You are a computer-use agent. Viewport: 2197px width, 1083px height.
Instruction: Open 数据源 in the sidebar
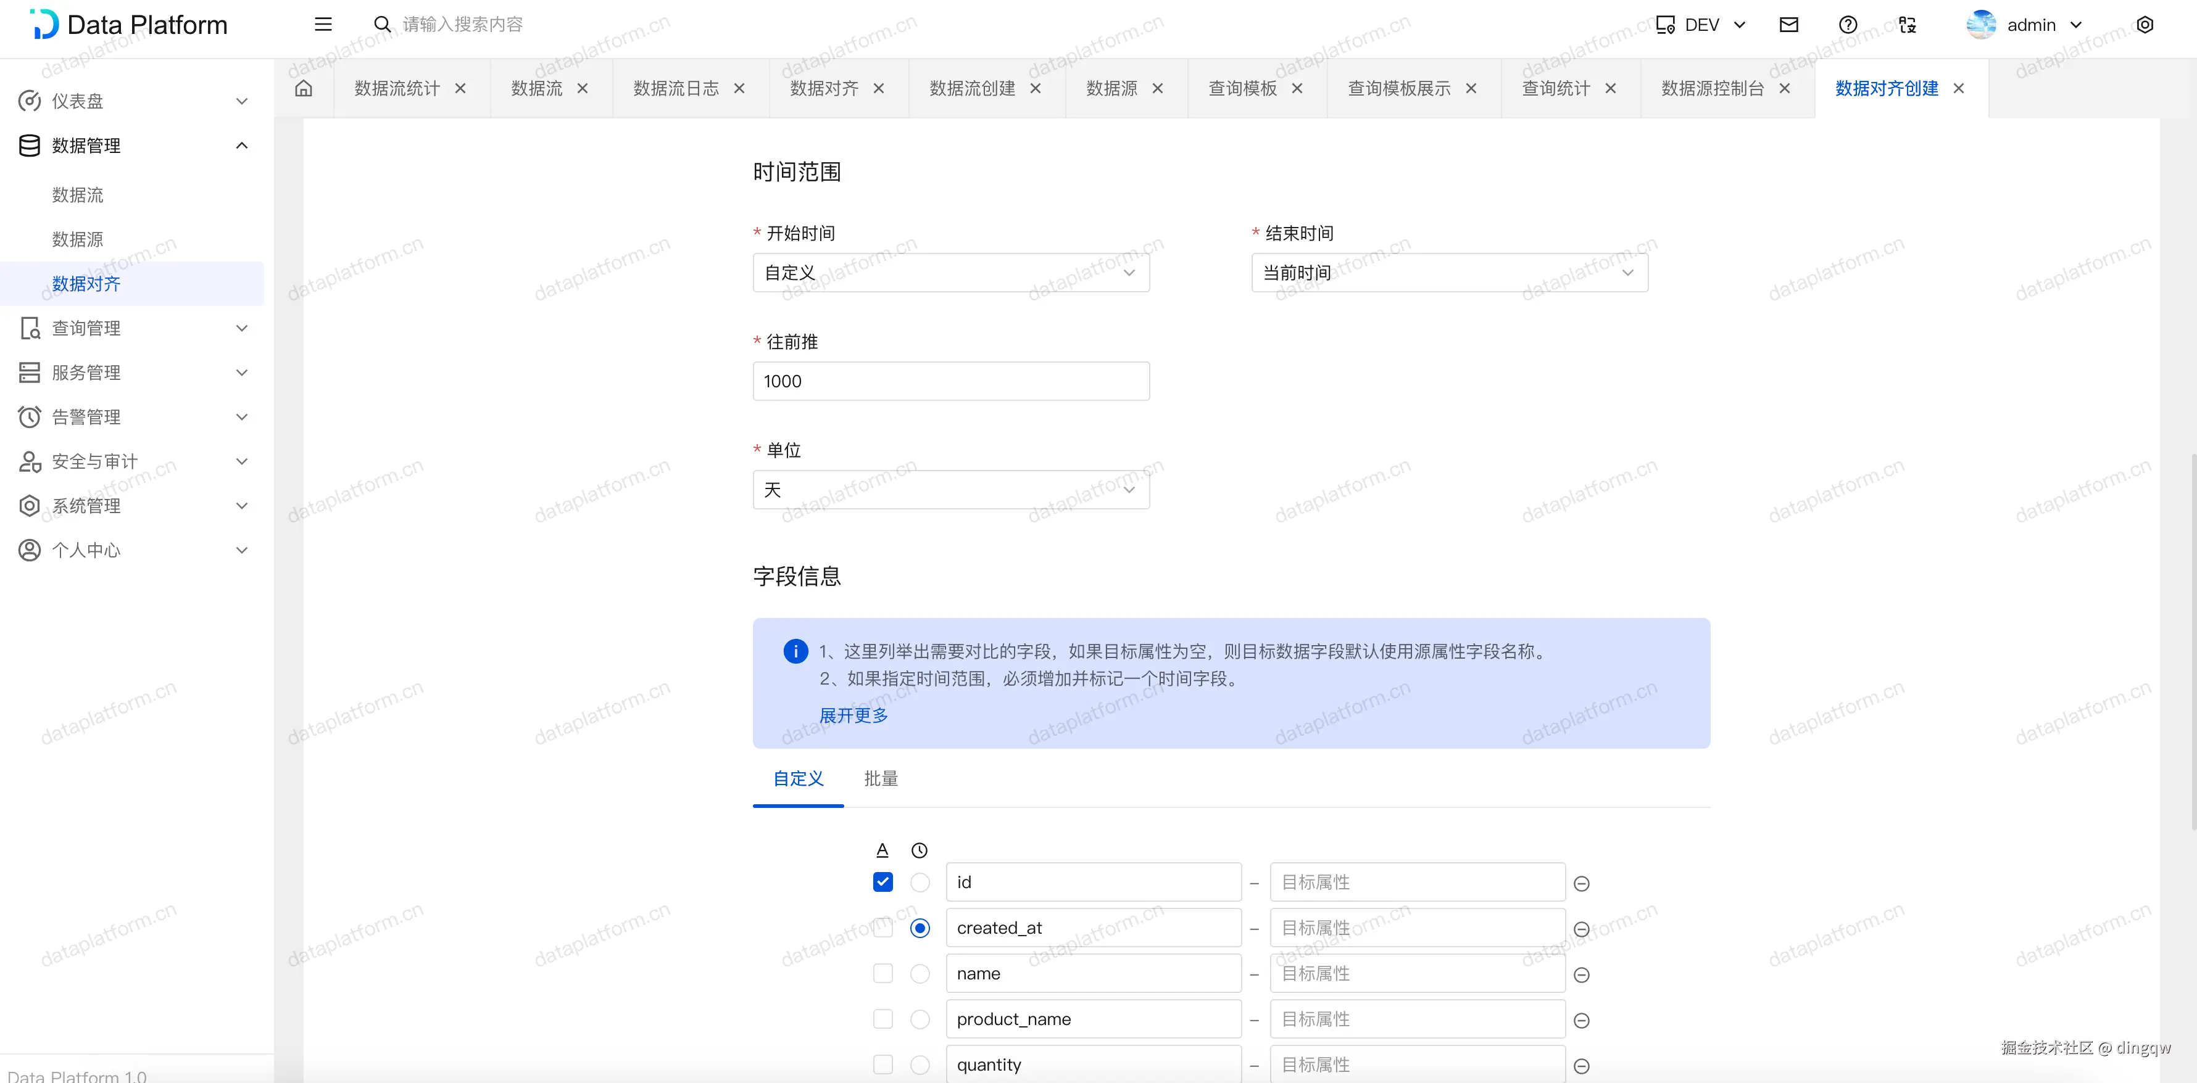[x=78, y=239]
